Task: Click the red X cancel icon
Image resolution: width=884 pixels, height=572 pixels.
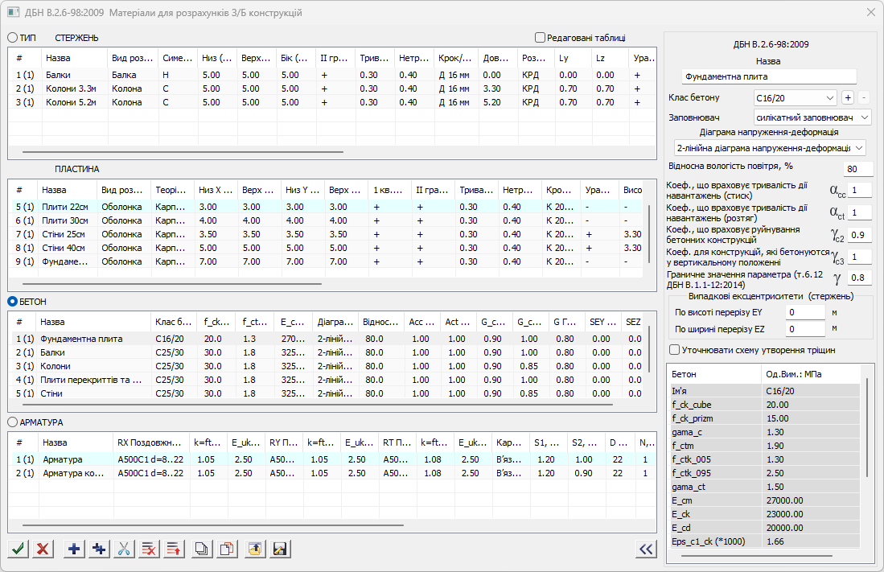Action: [x=43, y=549]
